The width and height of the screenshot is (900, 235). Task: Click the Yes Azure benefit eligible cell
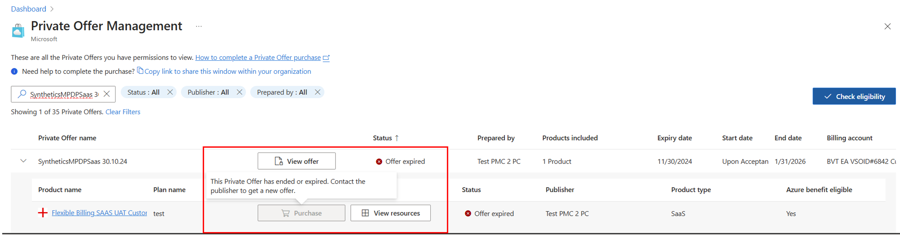791,214
